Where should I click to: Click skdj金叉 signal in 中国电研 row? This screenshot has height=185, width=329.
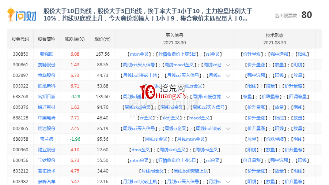171,118
